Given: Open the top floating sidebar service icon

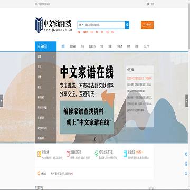Looking at the screenshot, I should [x=186, y=155].
